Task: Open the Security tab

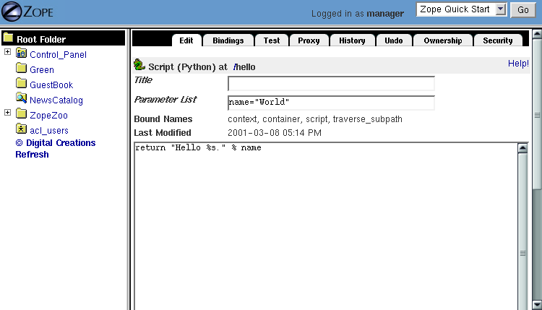Action: 497,40
